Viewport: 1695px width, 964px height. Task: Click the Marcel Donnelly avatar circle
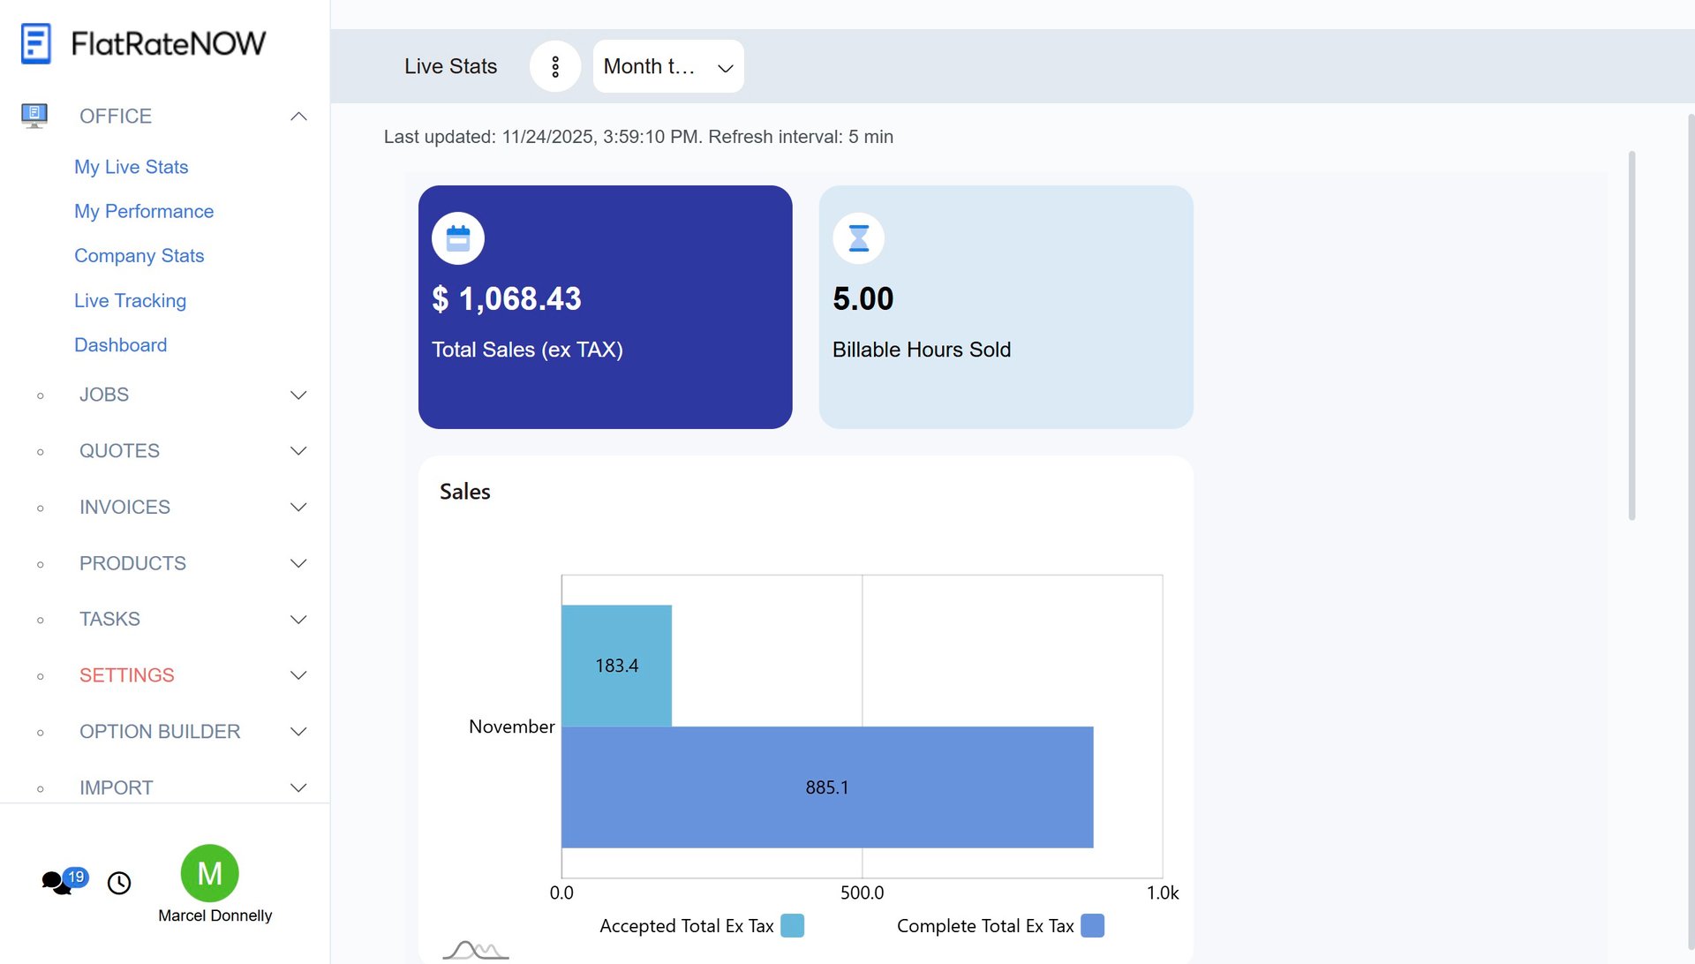(209, 873)
